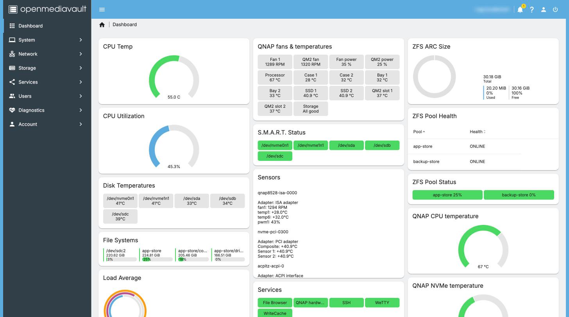Expand the Storage menu chevron
The width and height of the screenshot is (569, 317).
[81, 68]
